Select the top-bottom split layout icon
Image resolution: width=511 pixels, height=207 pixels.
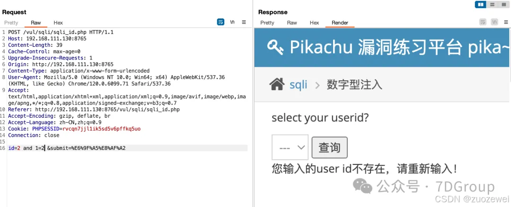493,5
